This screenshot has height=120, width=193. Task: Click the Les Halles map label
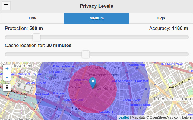(60, 79)
